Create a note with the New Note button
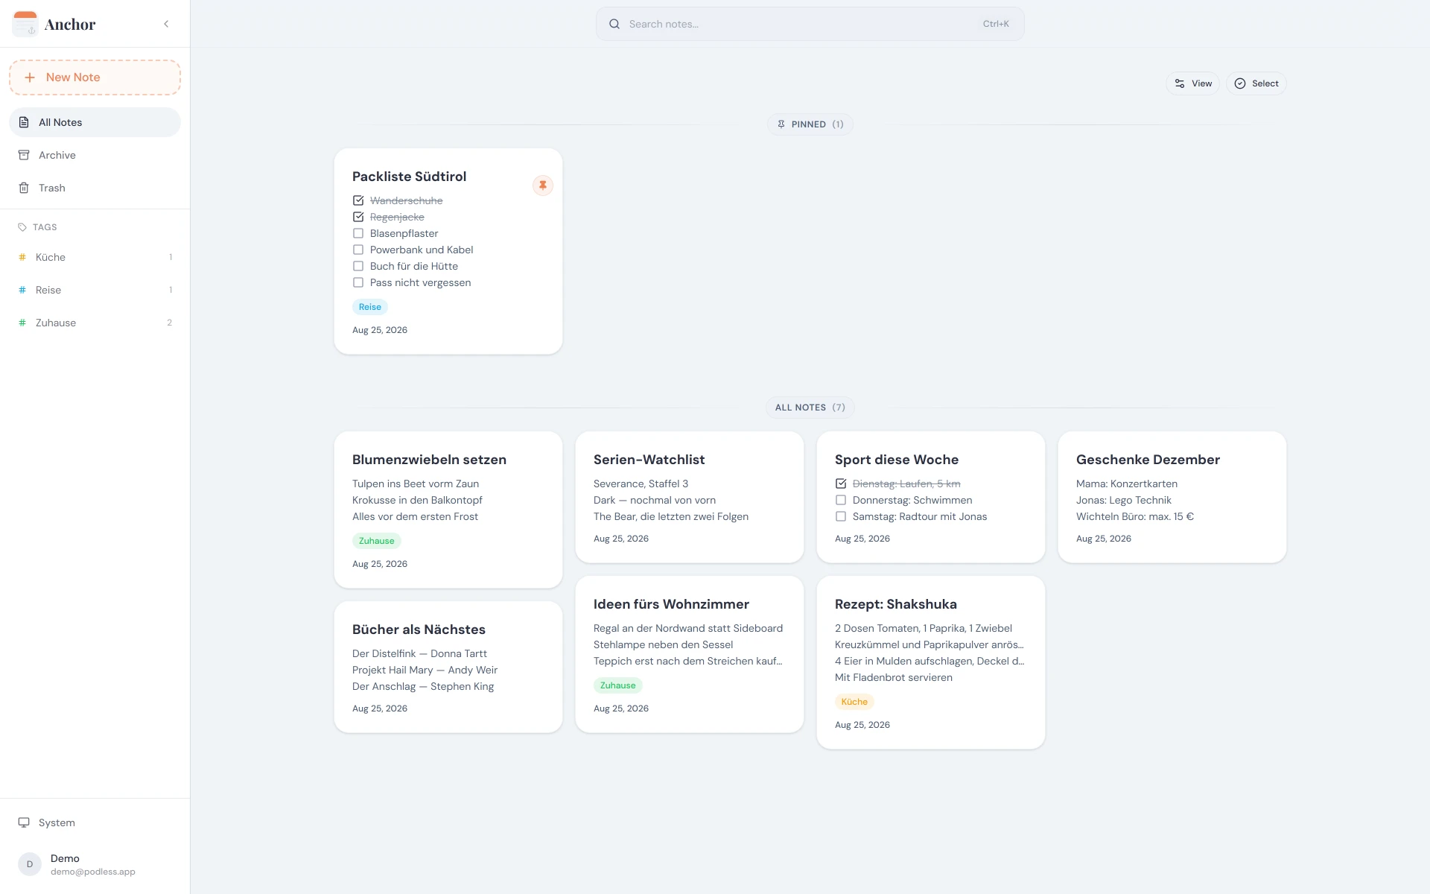1430x894 pixels. pos(95,77)
